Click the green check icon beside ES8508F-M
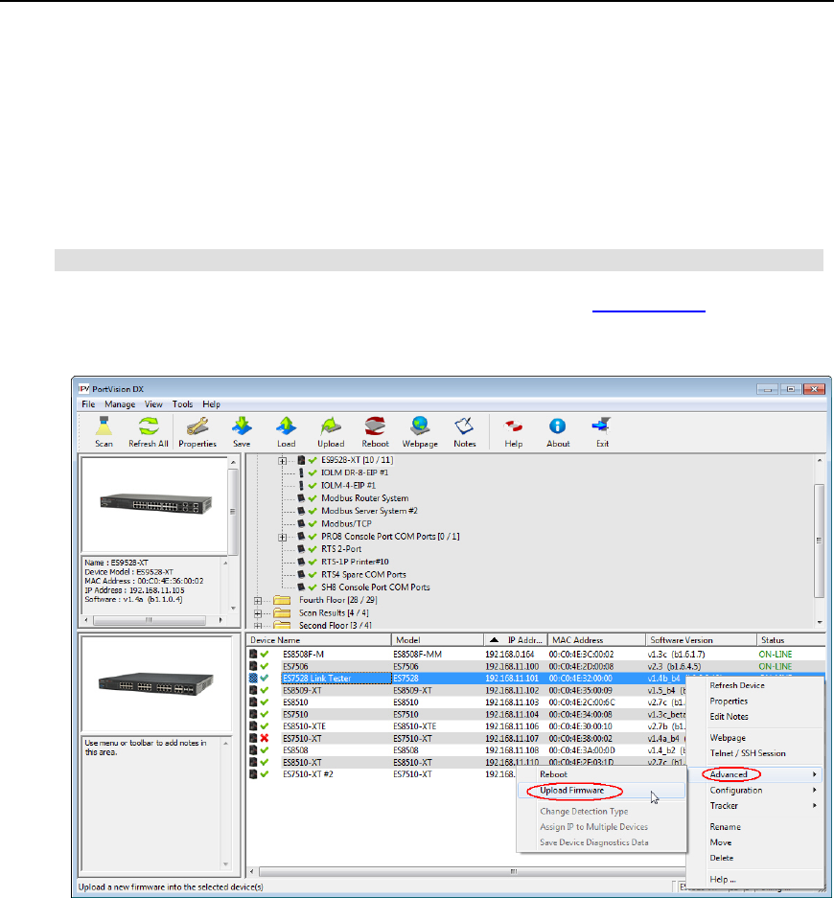The width and height of the screenshot is (834, 898). [x=264, y=654]
